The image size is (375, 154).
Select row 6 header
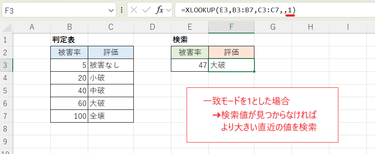click(6, 103)
